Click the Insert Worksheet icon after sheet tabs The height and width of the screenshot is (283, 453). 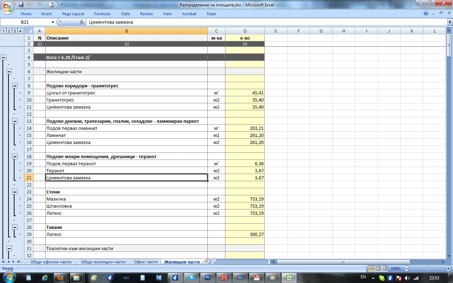point(208,262)
